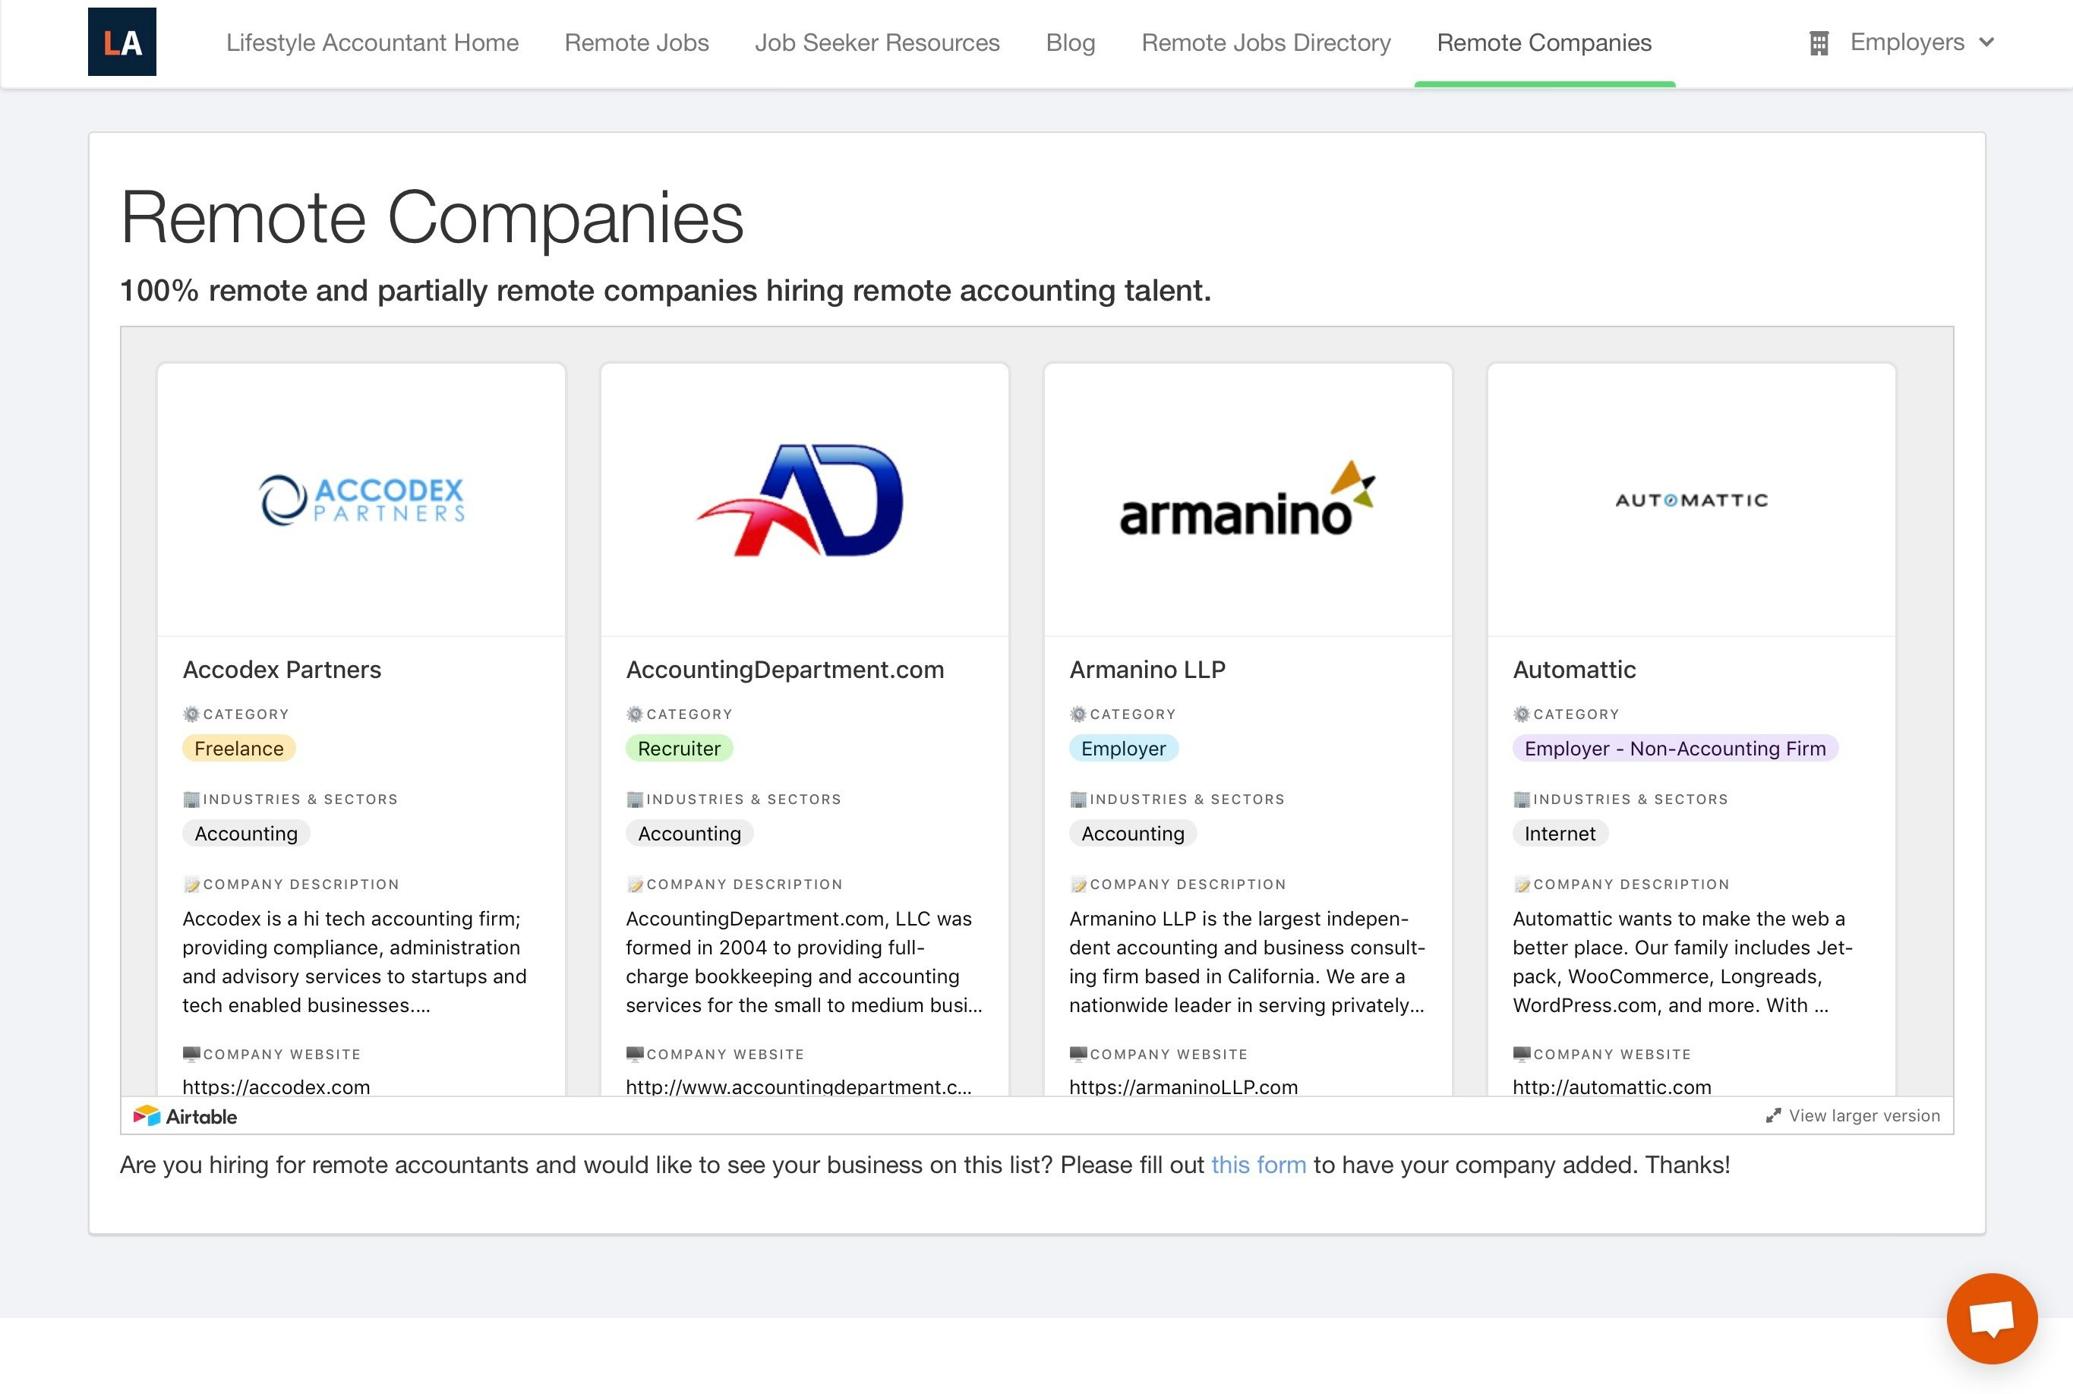
Task: Open the Remote Jobs page
Action: [636, 43]
